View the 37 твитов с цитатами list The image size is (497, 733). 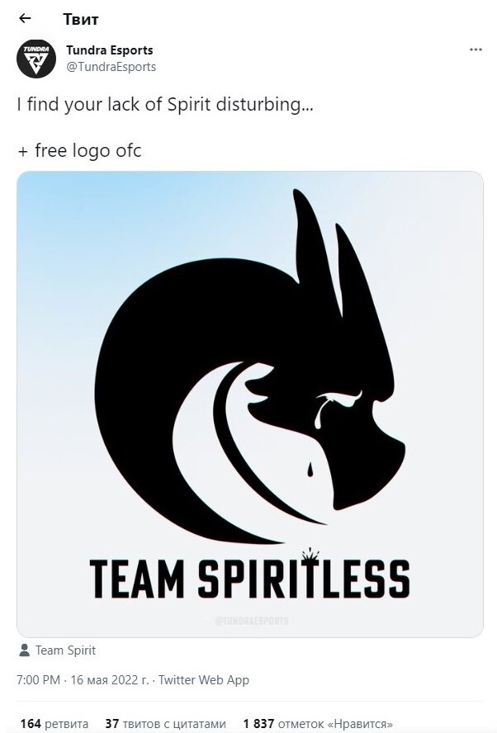(165, 724)
